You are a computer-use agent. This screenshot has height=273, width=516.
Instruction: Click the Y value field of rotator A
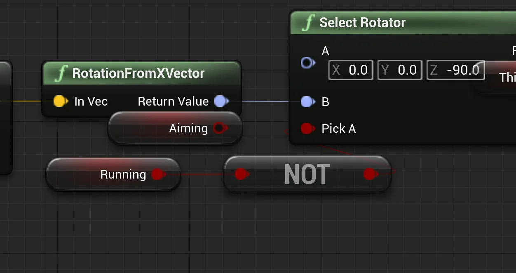click(x=400, y=70)
